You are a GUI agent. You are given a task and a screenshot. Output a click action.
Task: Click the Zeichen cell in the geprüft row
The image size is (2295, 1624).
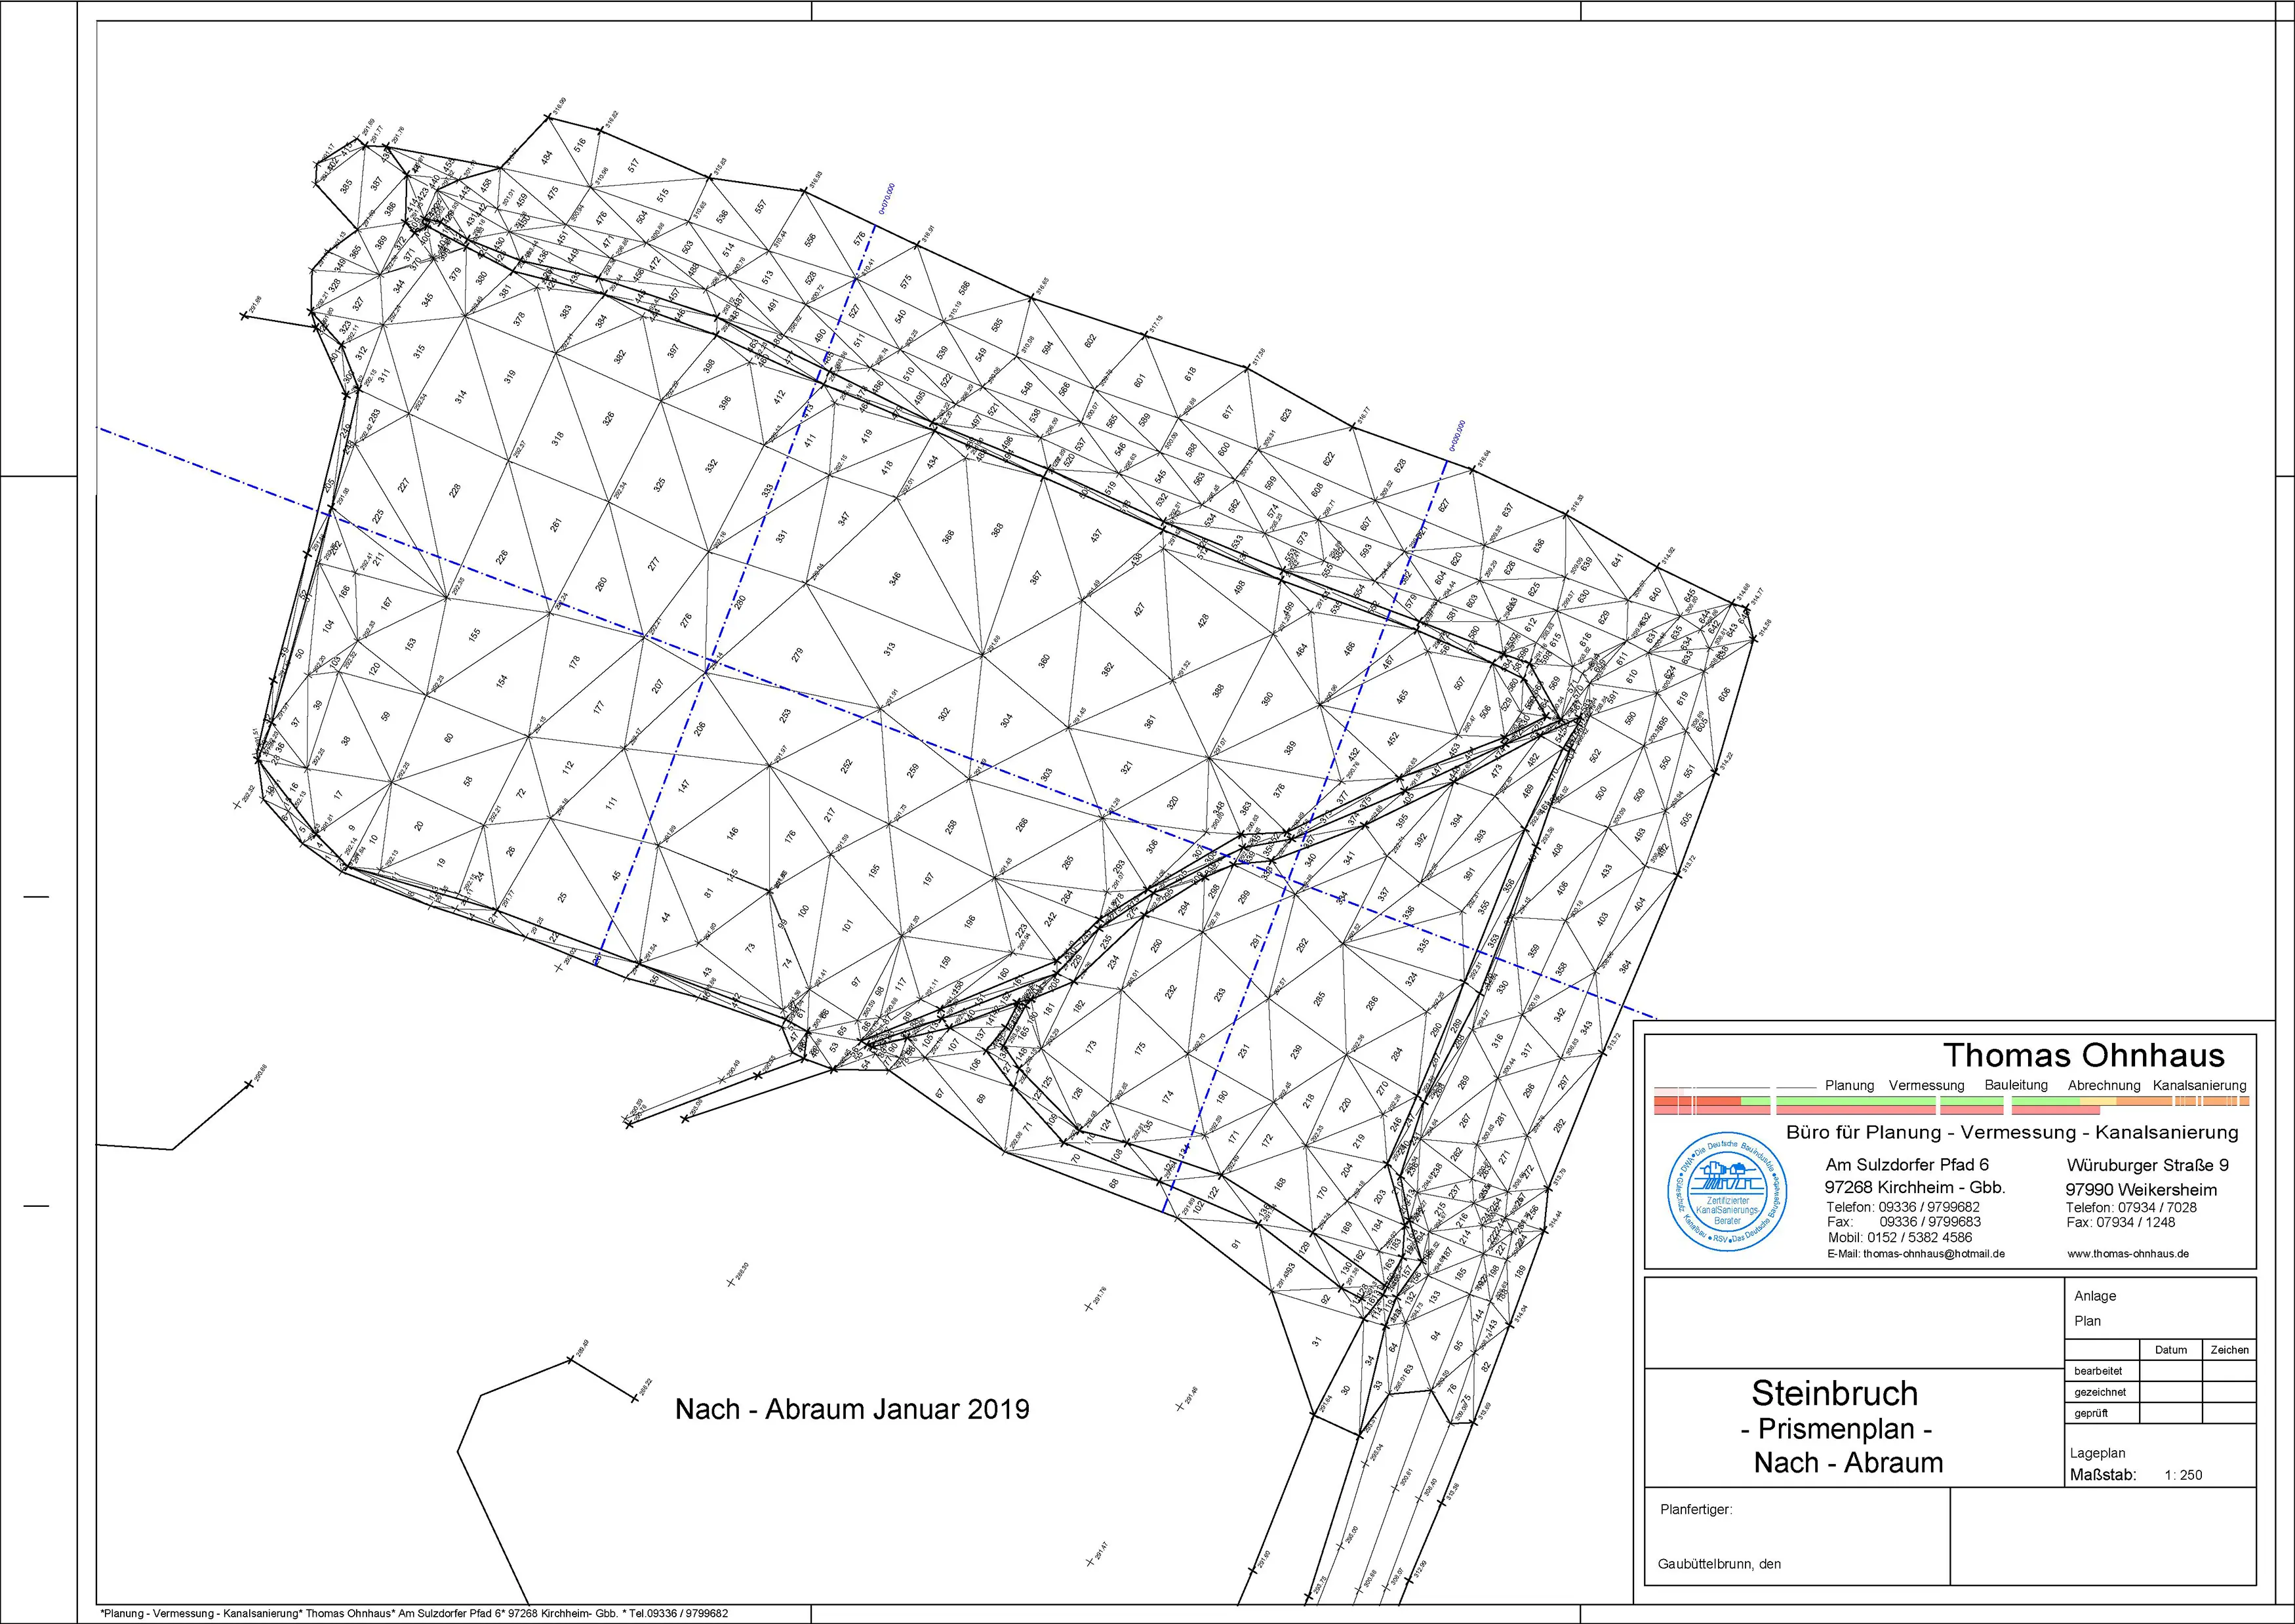pyautogui.click(x=2228, y=1413)
